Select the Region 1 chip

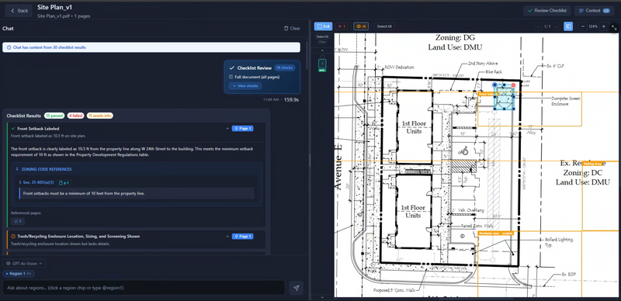(19, 274)
